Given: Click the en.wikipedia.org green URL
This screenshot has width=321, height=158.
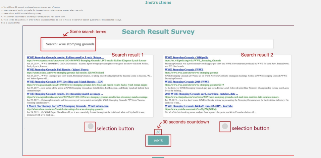Looking at the screenshot, I should click(x=193, y=61).
